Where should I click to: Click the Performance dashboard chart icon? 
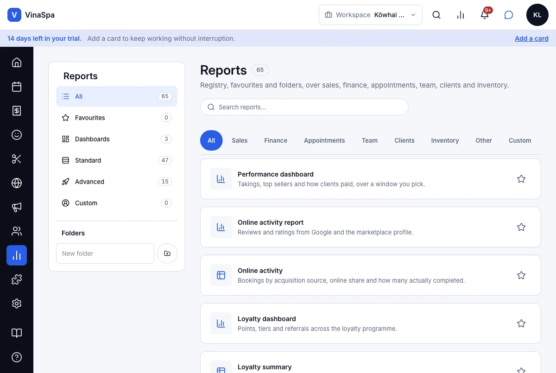tap(221, 179)
